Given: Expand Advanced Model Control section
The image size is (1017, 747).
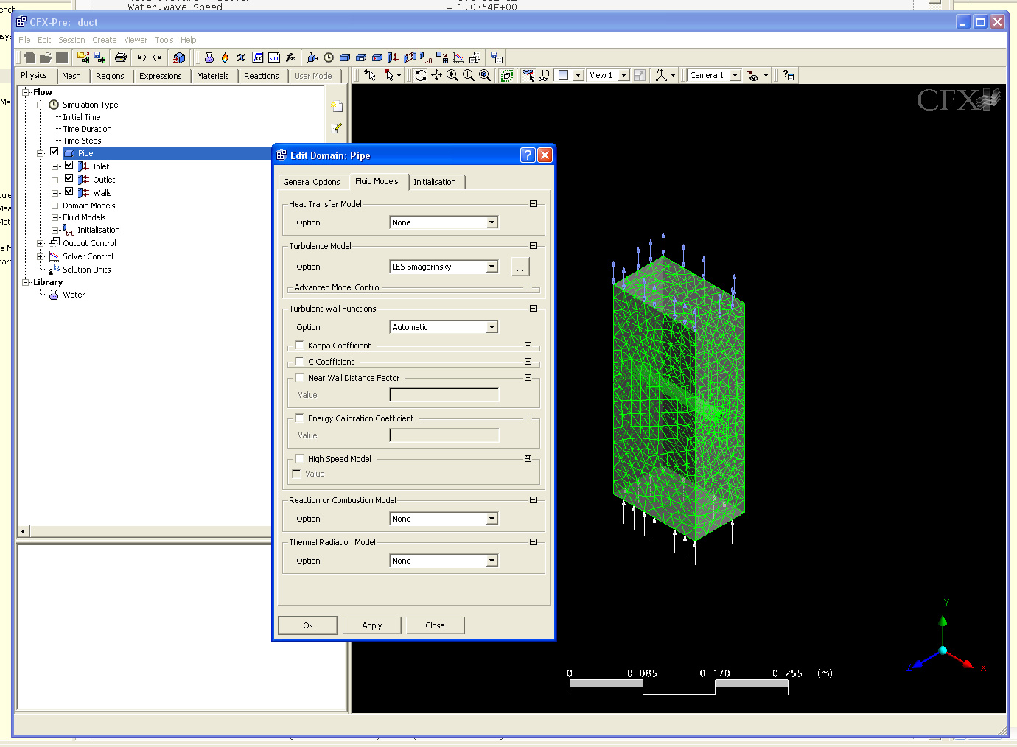Looking at the screenshot, I should point(528,287).
